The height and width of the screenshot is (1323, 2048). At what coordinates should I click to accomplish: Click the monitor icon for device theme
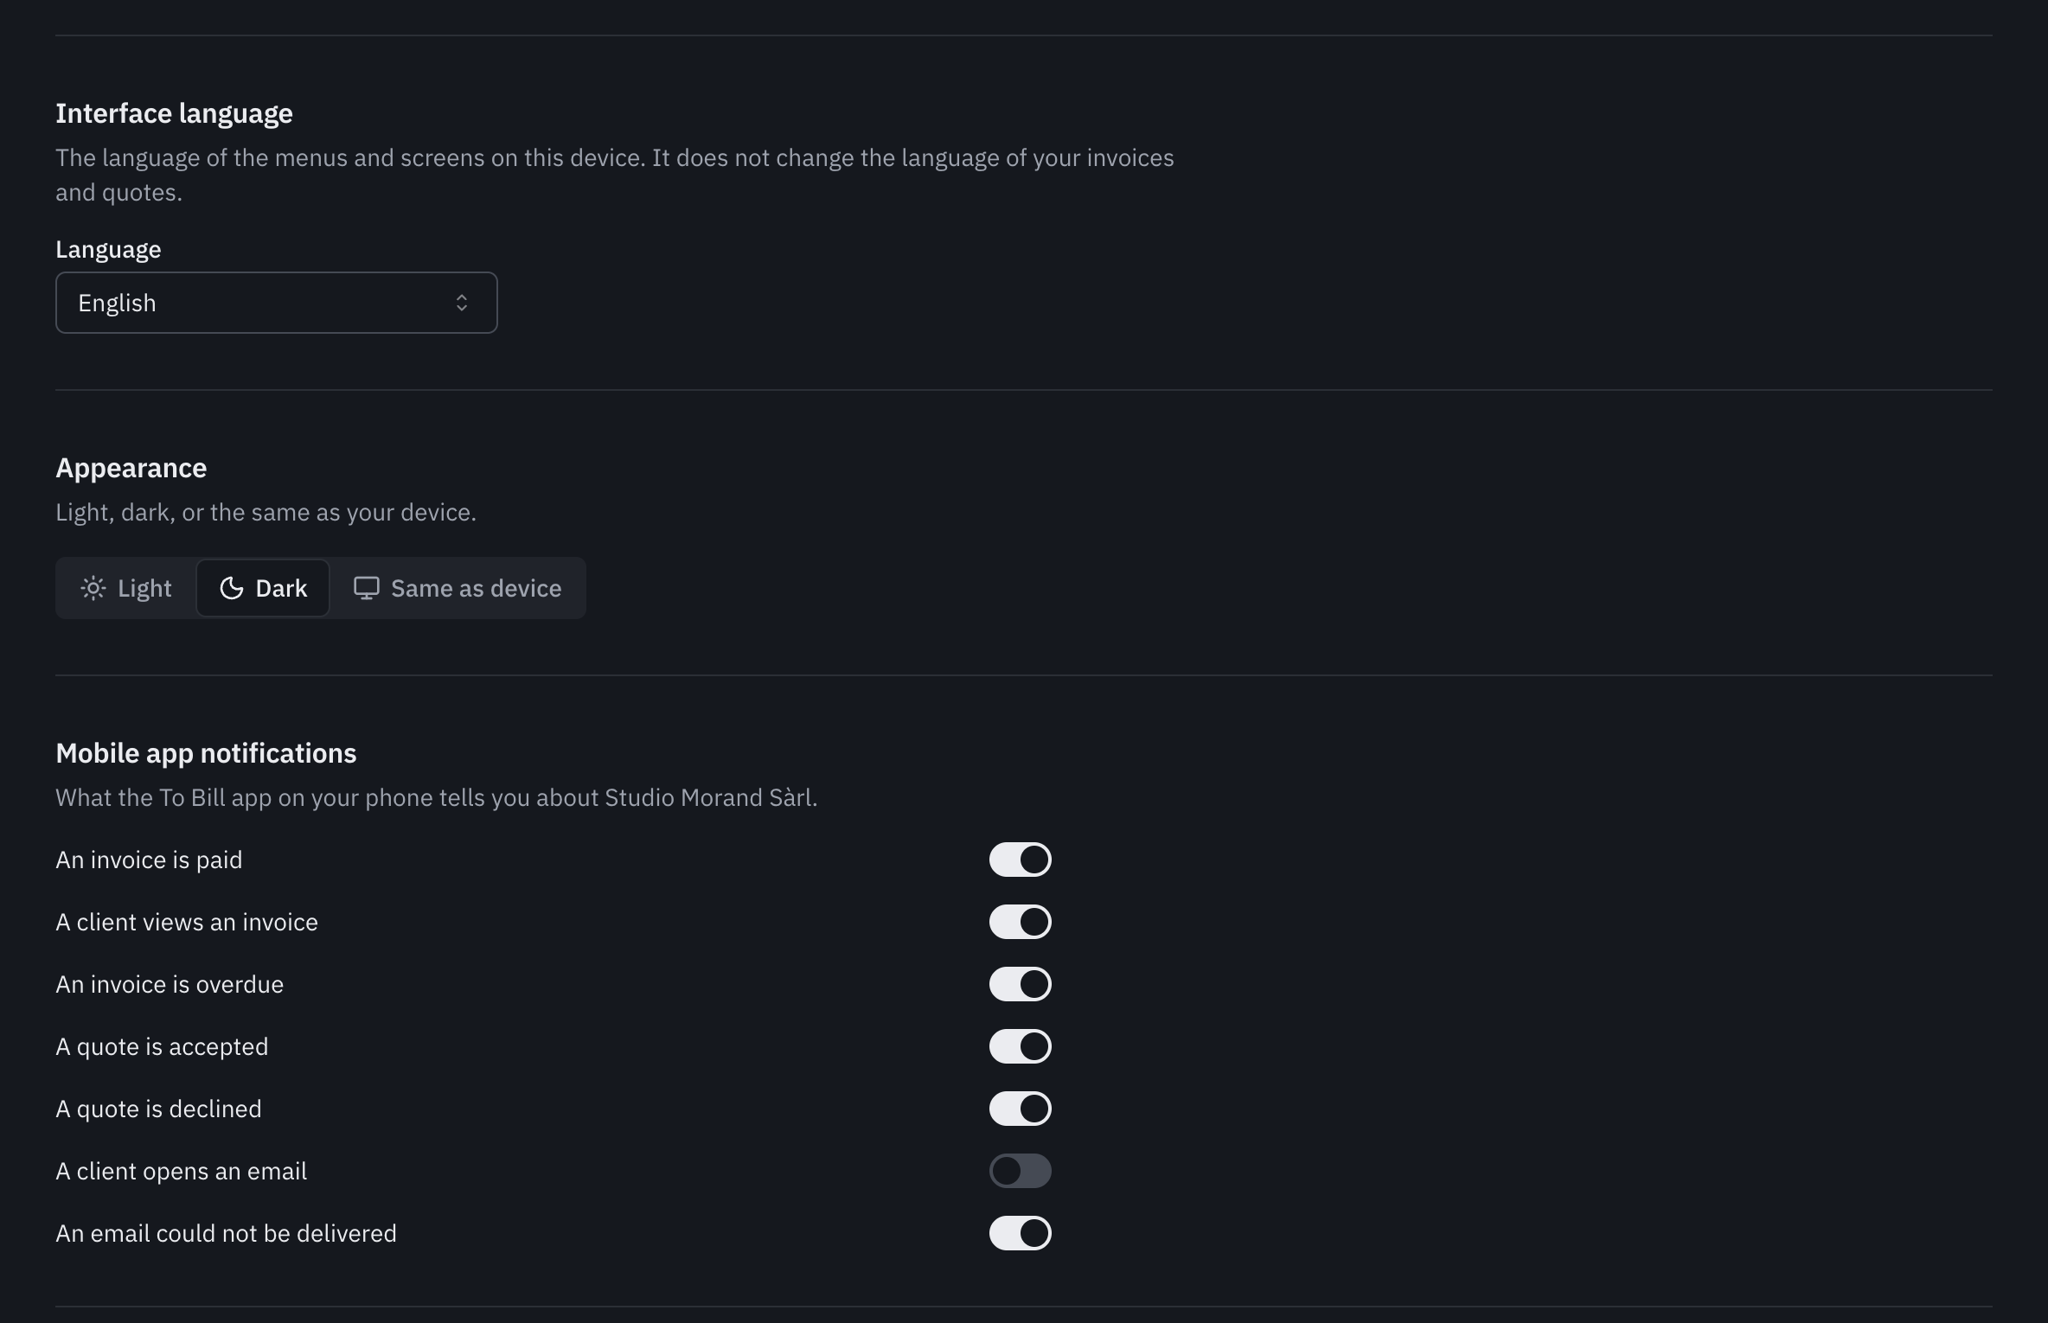click(x=367, y=588)
